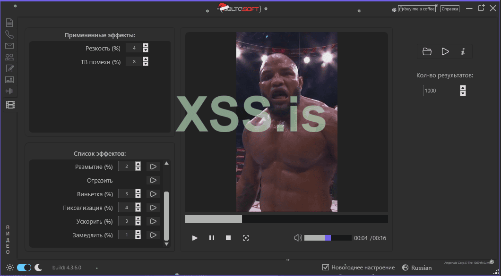Seek on the video progress bar
501x276 pixels.
(286, 219)
